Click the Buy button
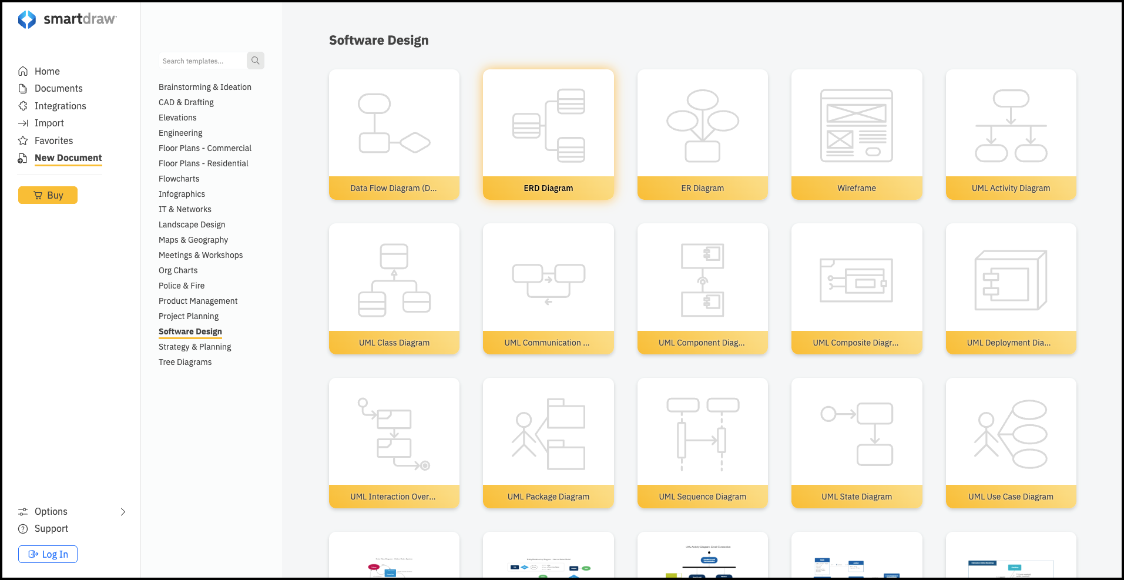The image size is (1124, 580). 48,195
